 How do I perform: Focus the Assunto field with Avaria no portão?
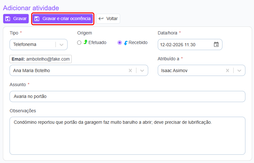pos(127,96)
